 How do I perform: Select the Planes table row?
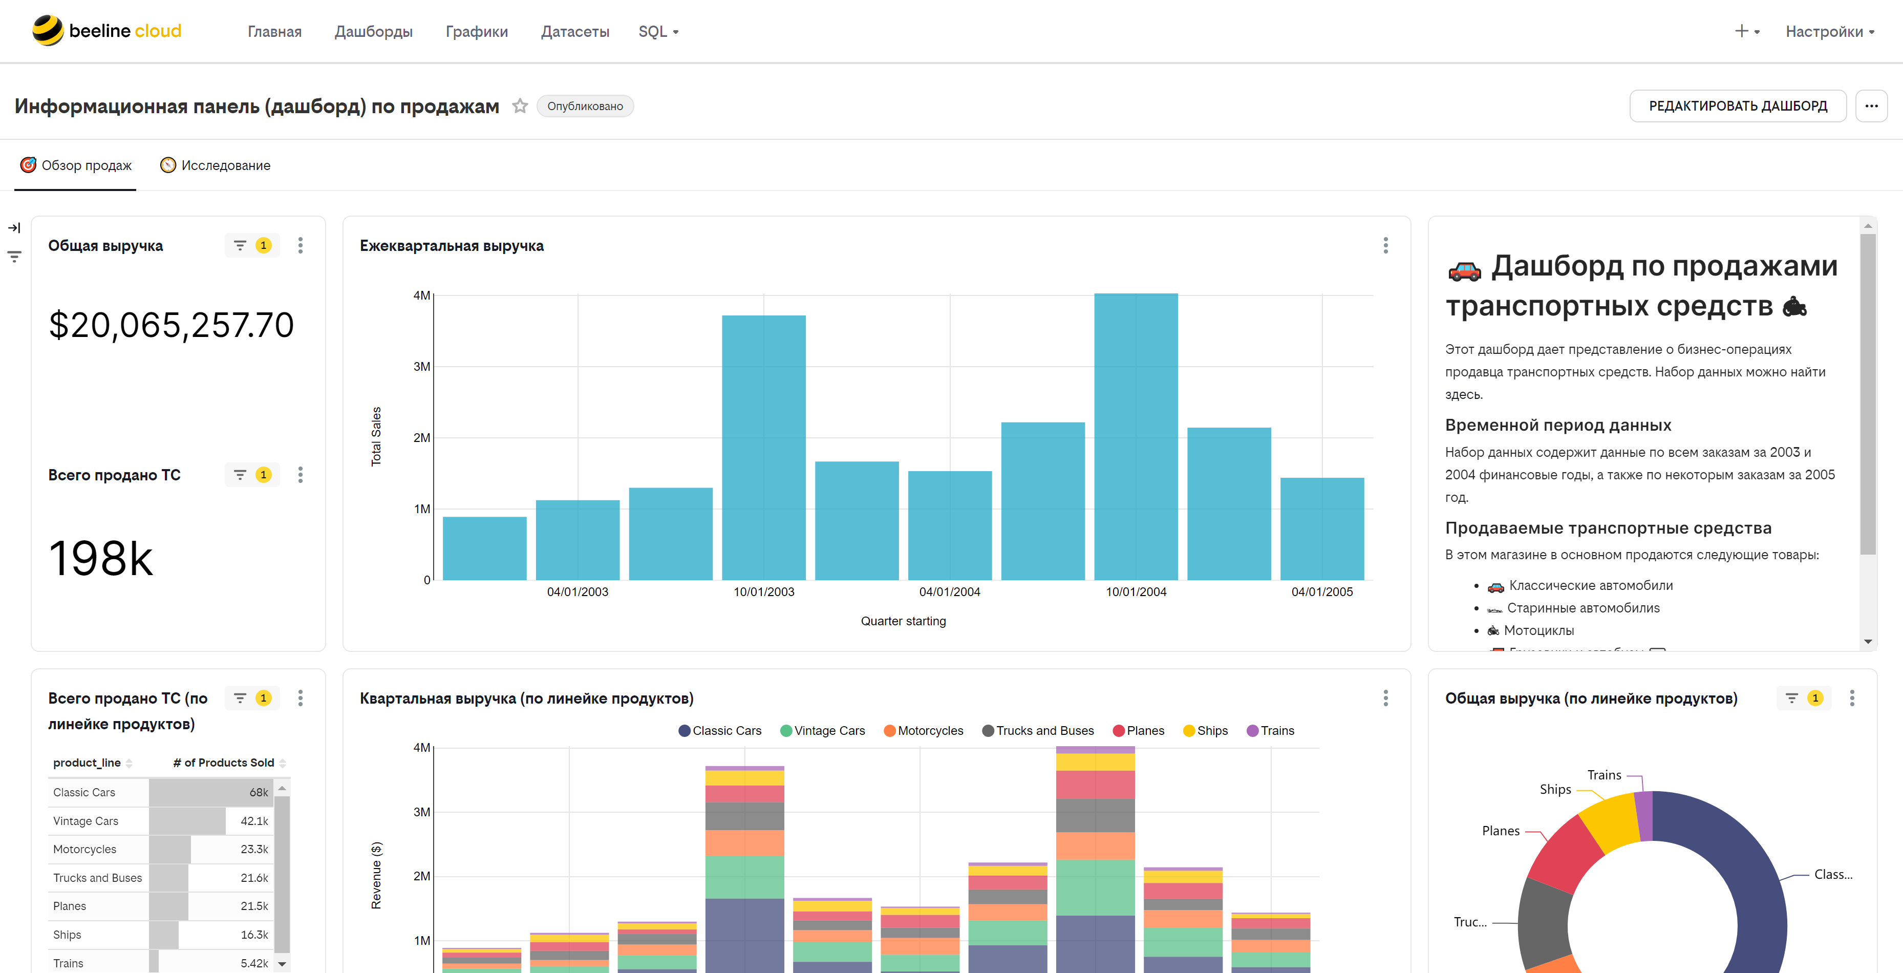161,906
